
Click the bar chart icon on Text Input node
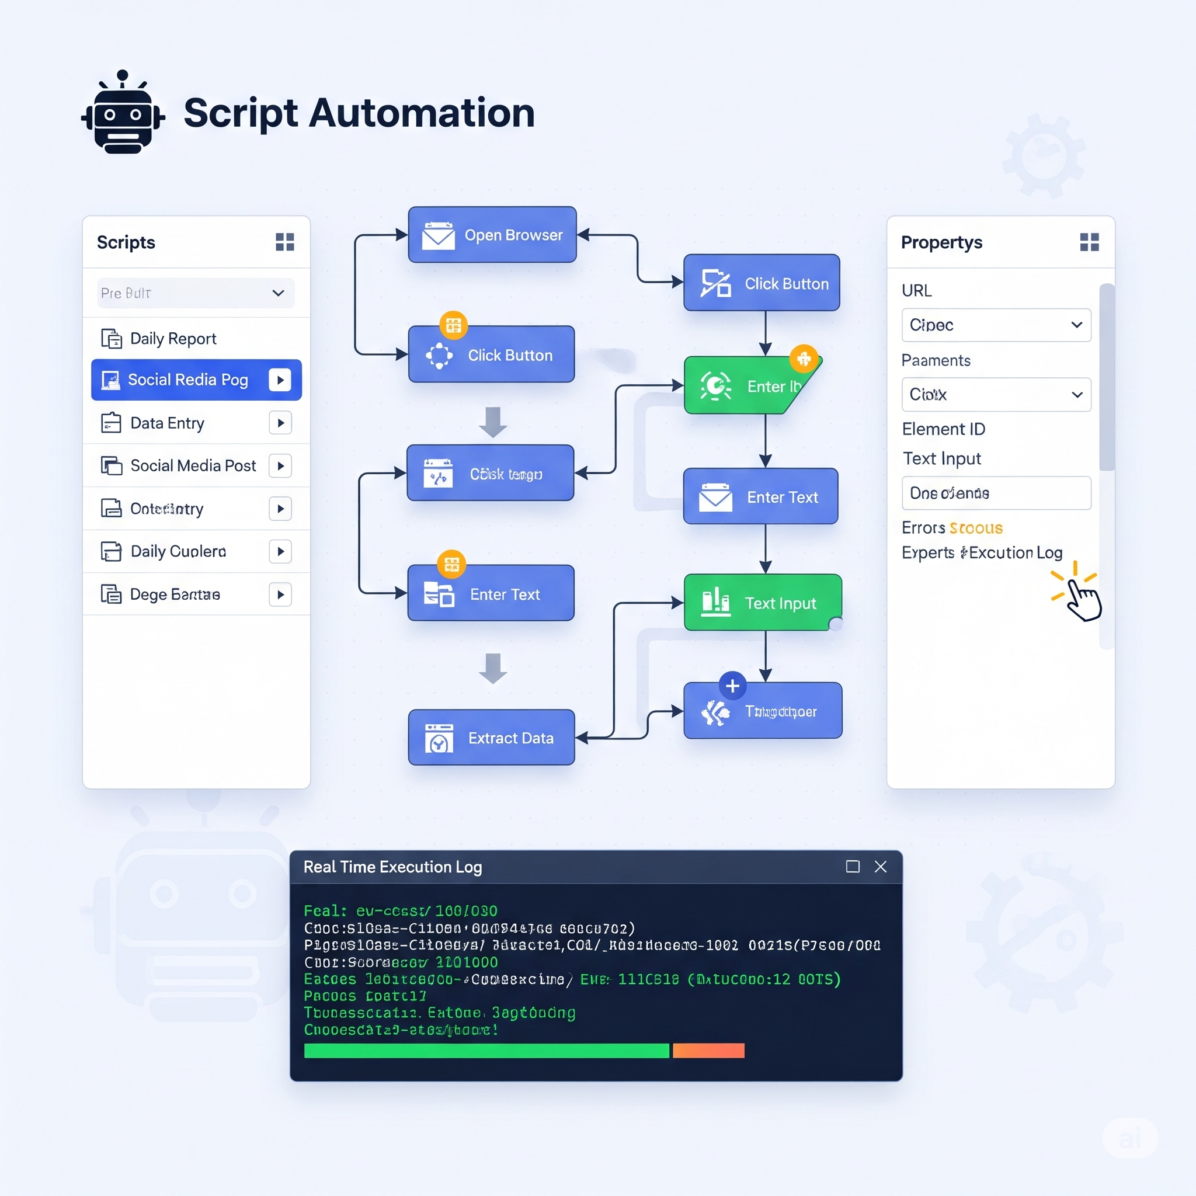(715, 602)
